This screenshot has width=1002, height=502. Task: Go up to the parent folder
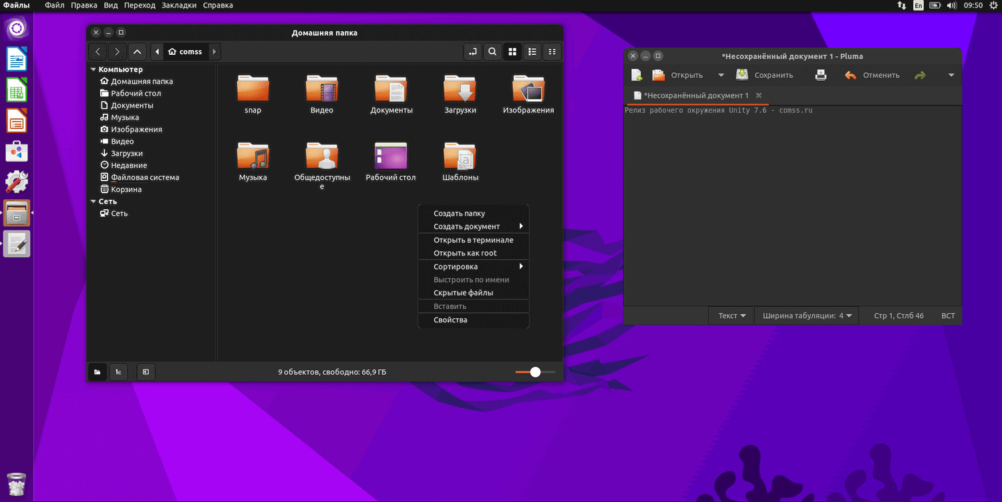[x=137, y=51]
